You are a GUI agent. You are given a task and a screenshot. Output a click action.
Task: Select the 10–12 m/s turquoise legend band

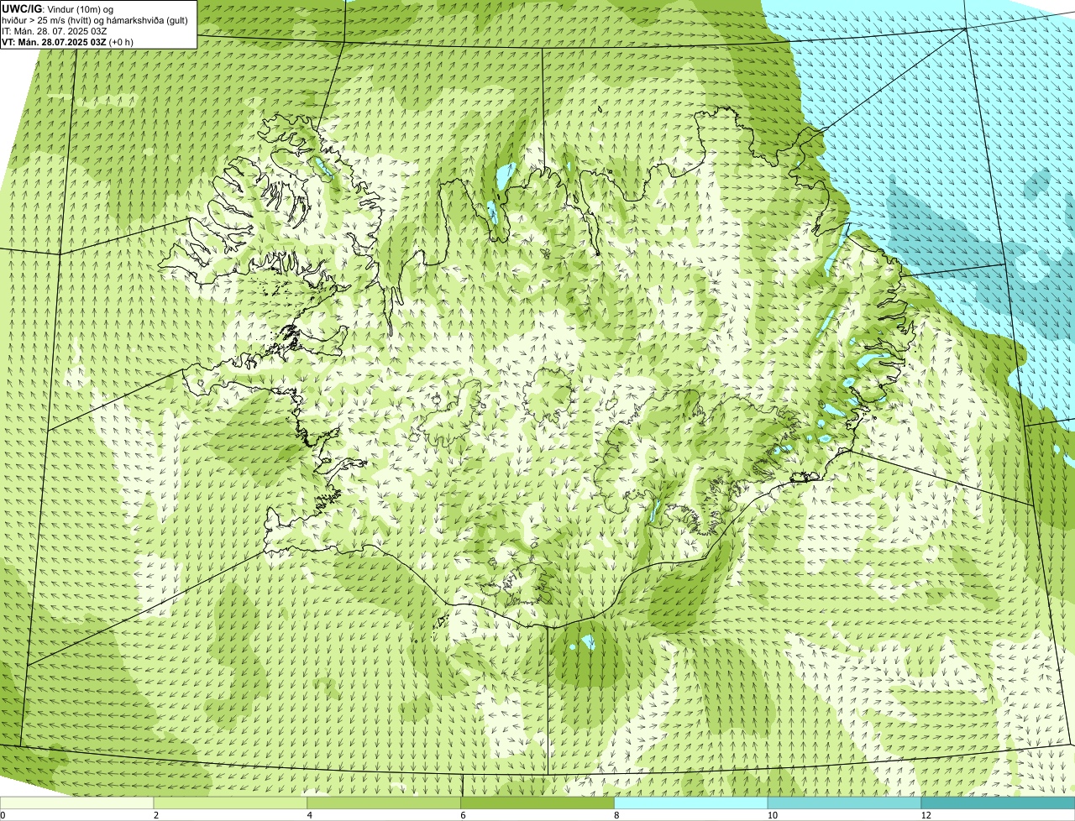pyautogui.click(x=845, y=803)
